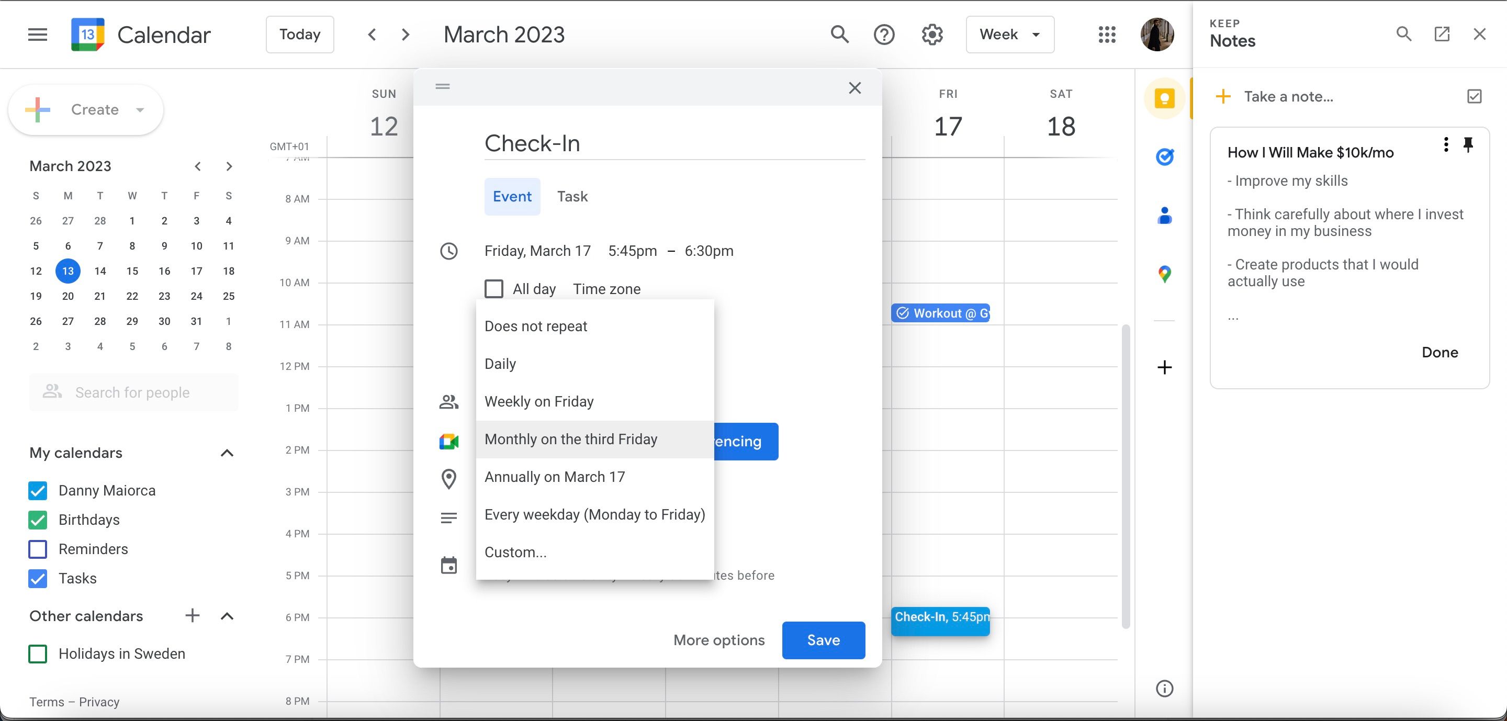Open the Google Keep panel icon
Screen dimensions: 1507x721
point(1164,98)
